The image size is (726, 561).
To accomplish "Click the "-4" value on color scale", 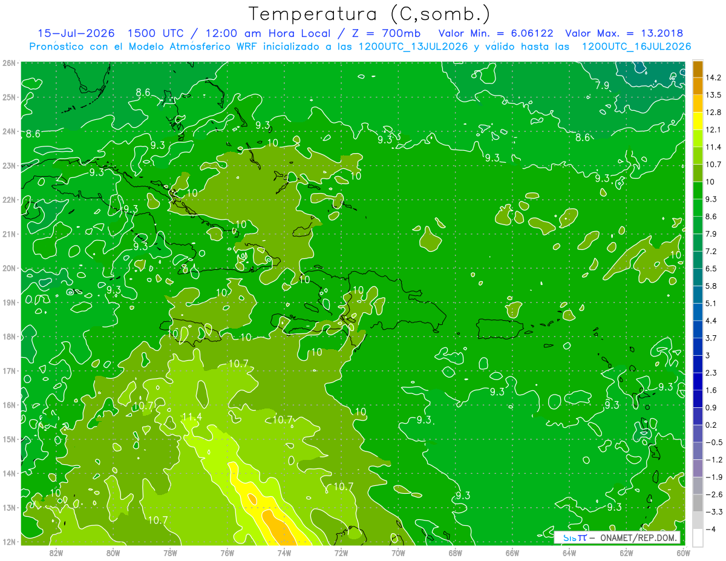I will (x=711, y=529).
